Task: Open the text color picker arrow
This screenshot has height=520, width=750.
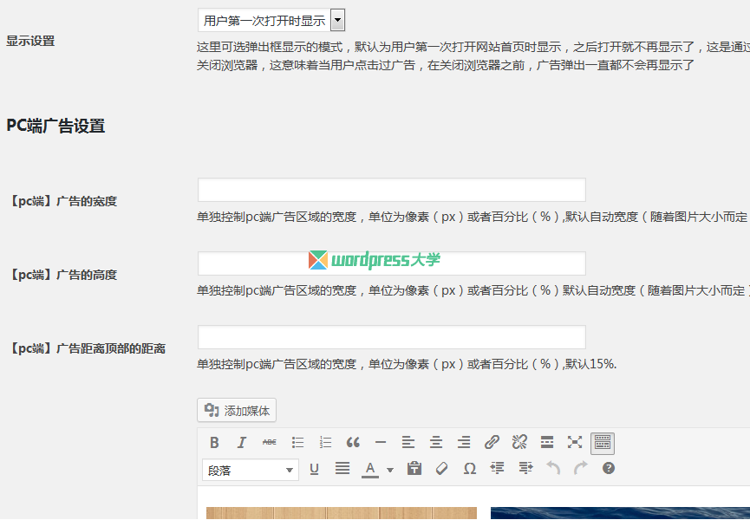Action: [x=390, y=470]
